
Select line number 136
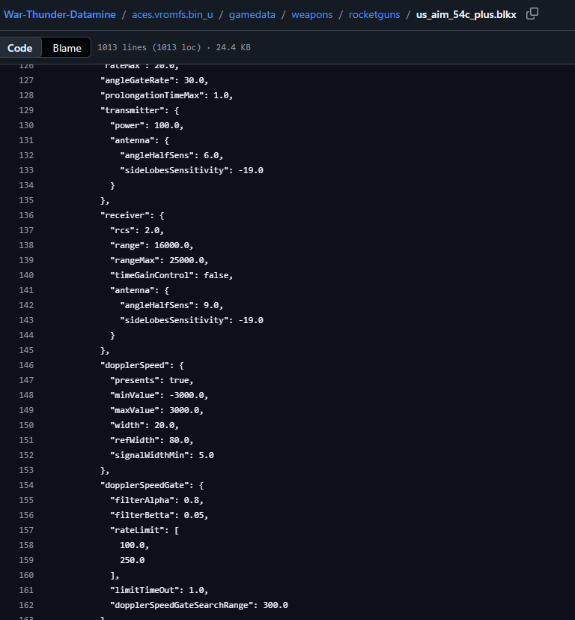coord(26,215)
